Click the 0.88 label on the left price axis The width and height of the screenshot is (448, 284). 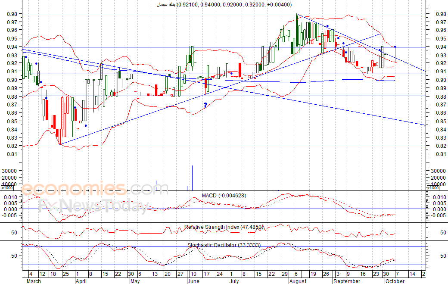pos(12,97)
